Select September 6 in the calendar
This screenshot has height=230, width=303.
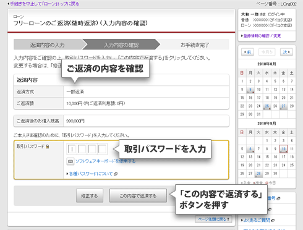coord(250,149)
